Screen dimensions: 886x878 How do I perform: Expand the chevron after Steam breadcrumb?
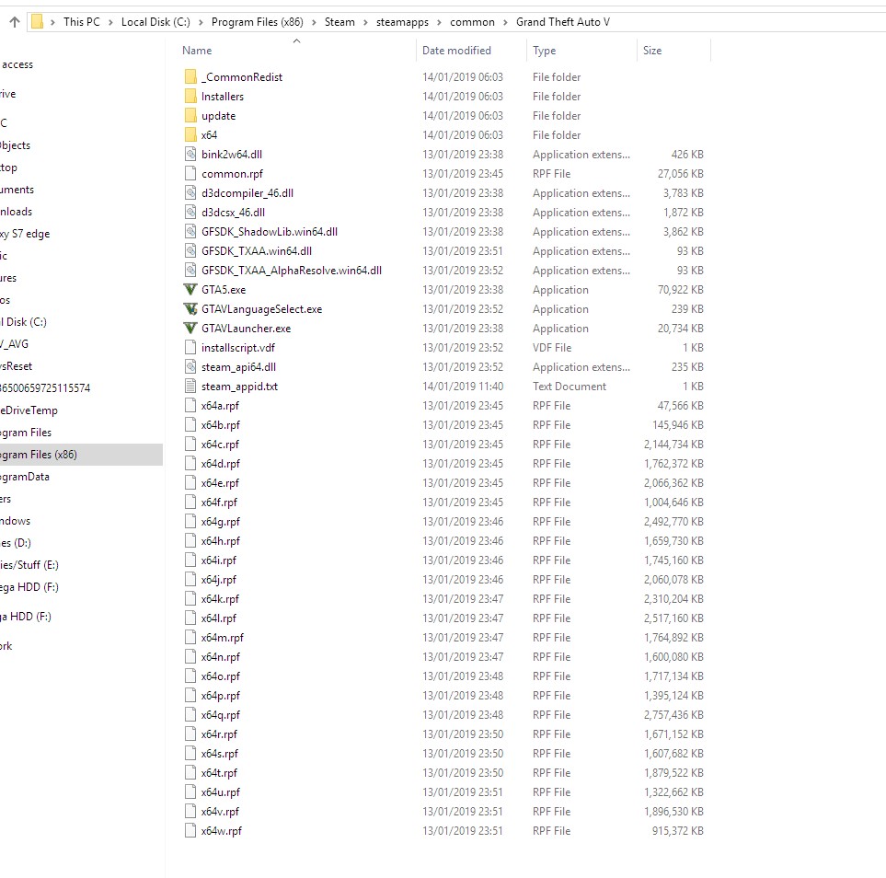pos(365,22)
